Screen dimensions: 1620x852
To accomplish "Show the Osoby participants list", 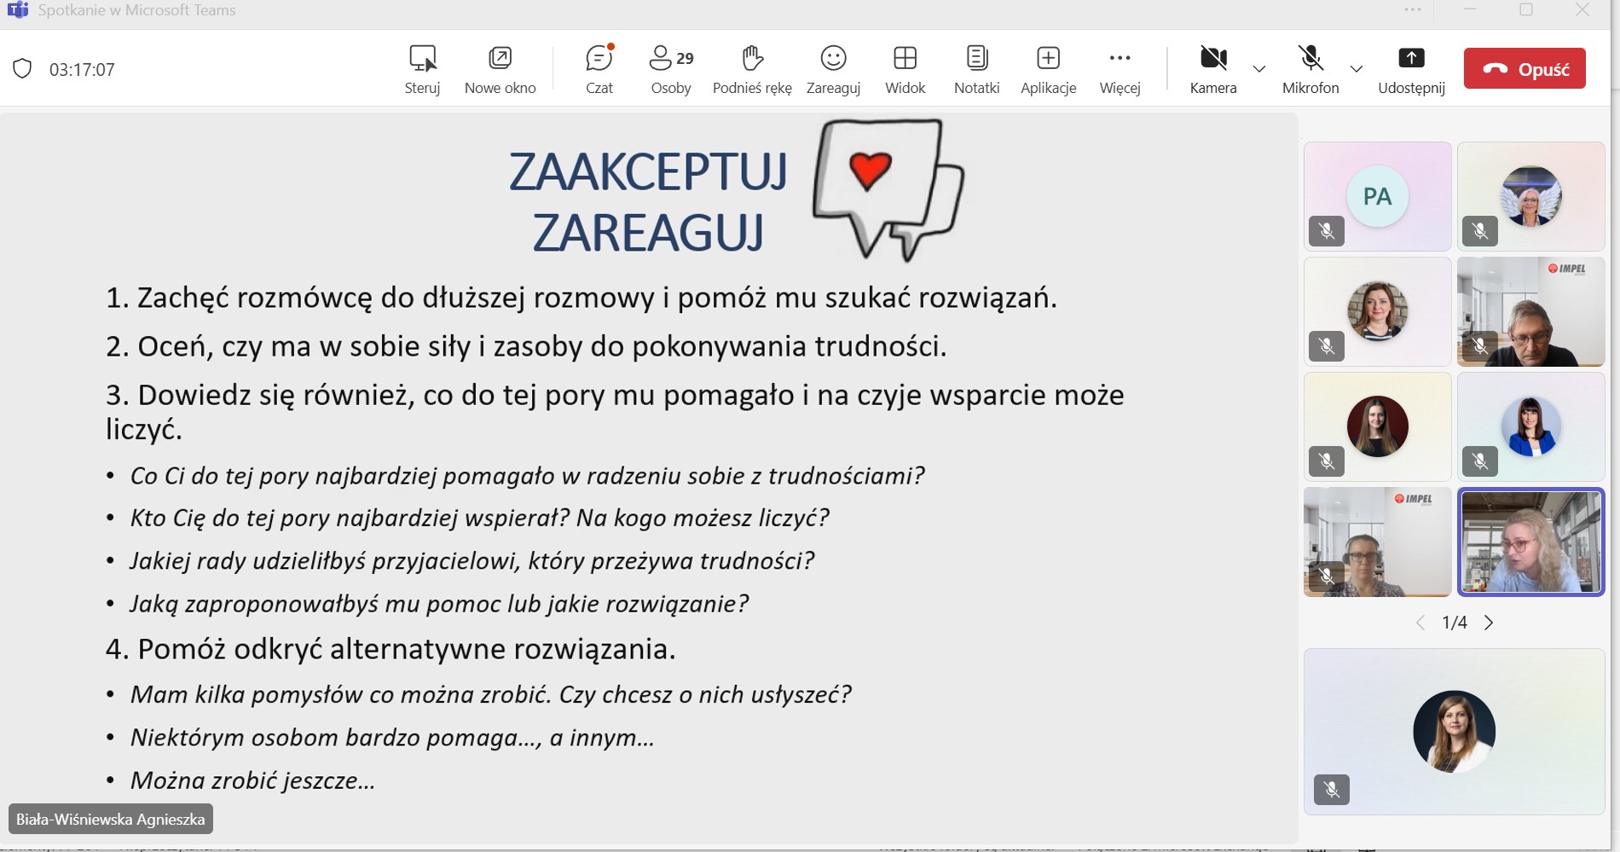I will coord(671,68).
